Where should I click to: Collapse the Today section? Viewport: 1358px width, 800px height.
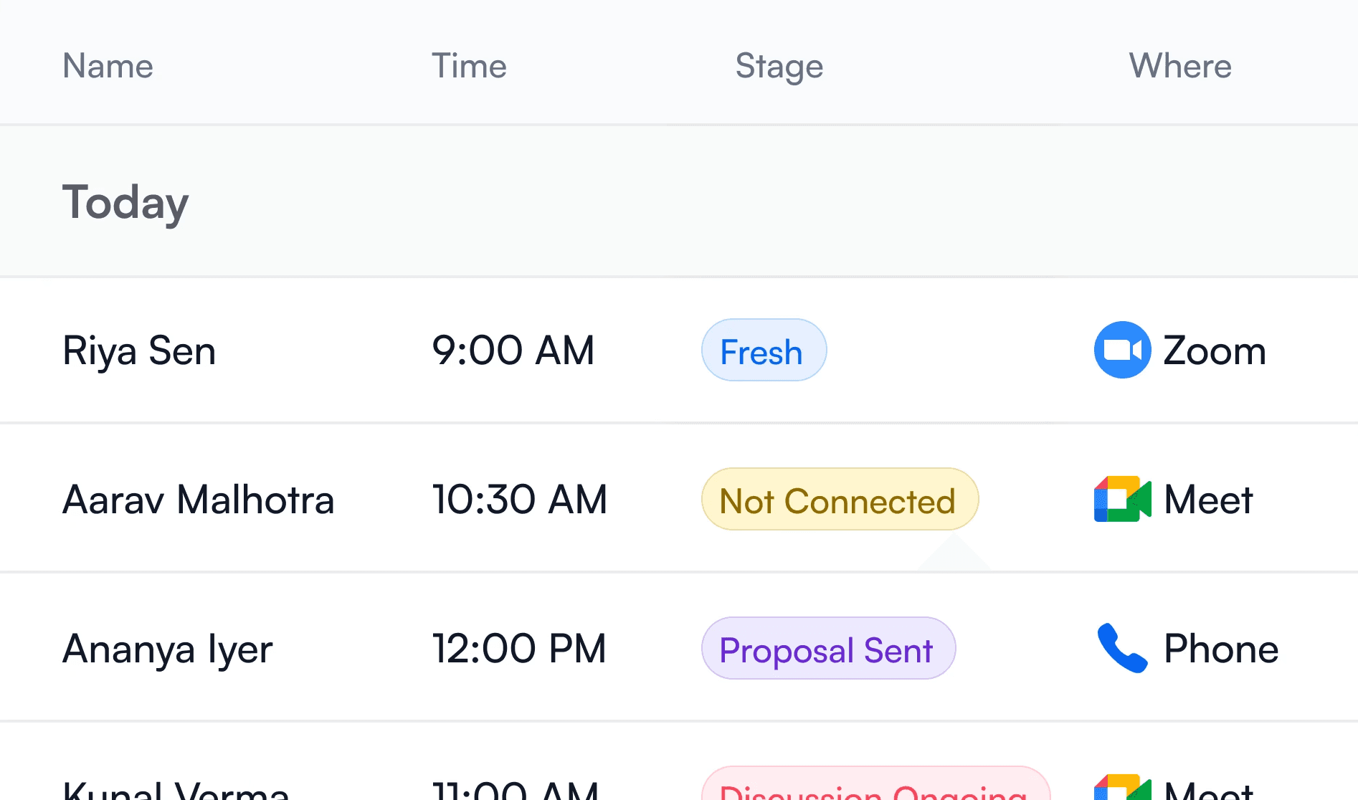(x=125, y=202)
